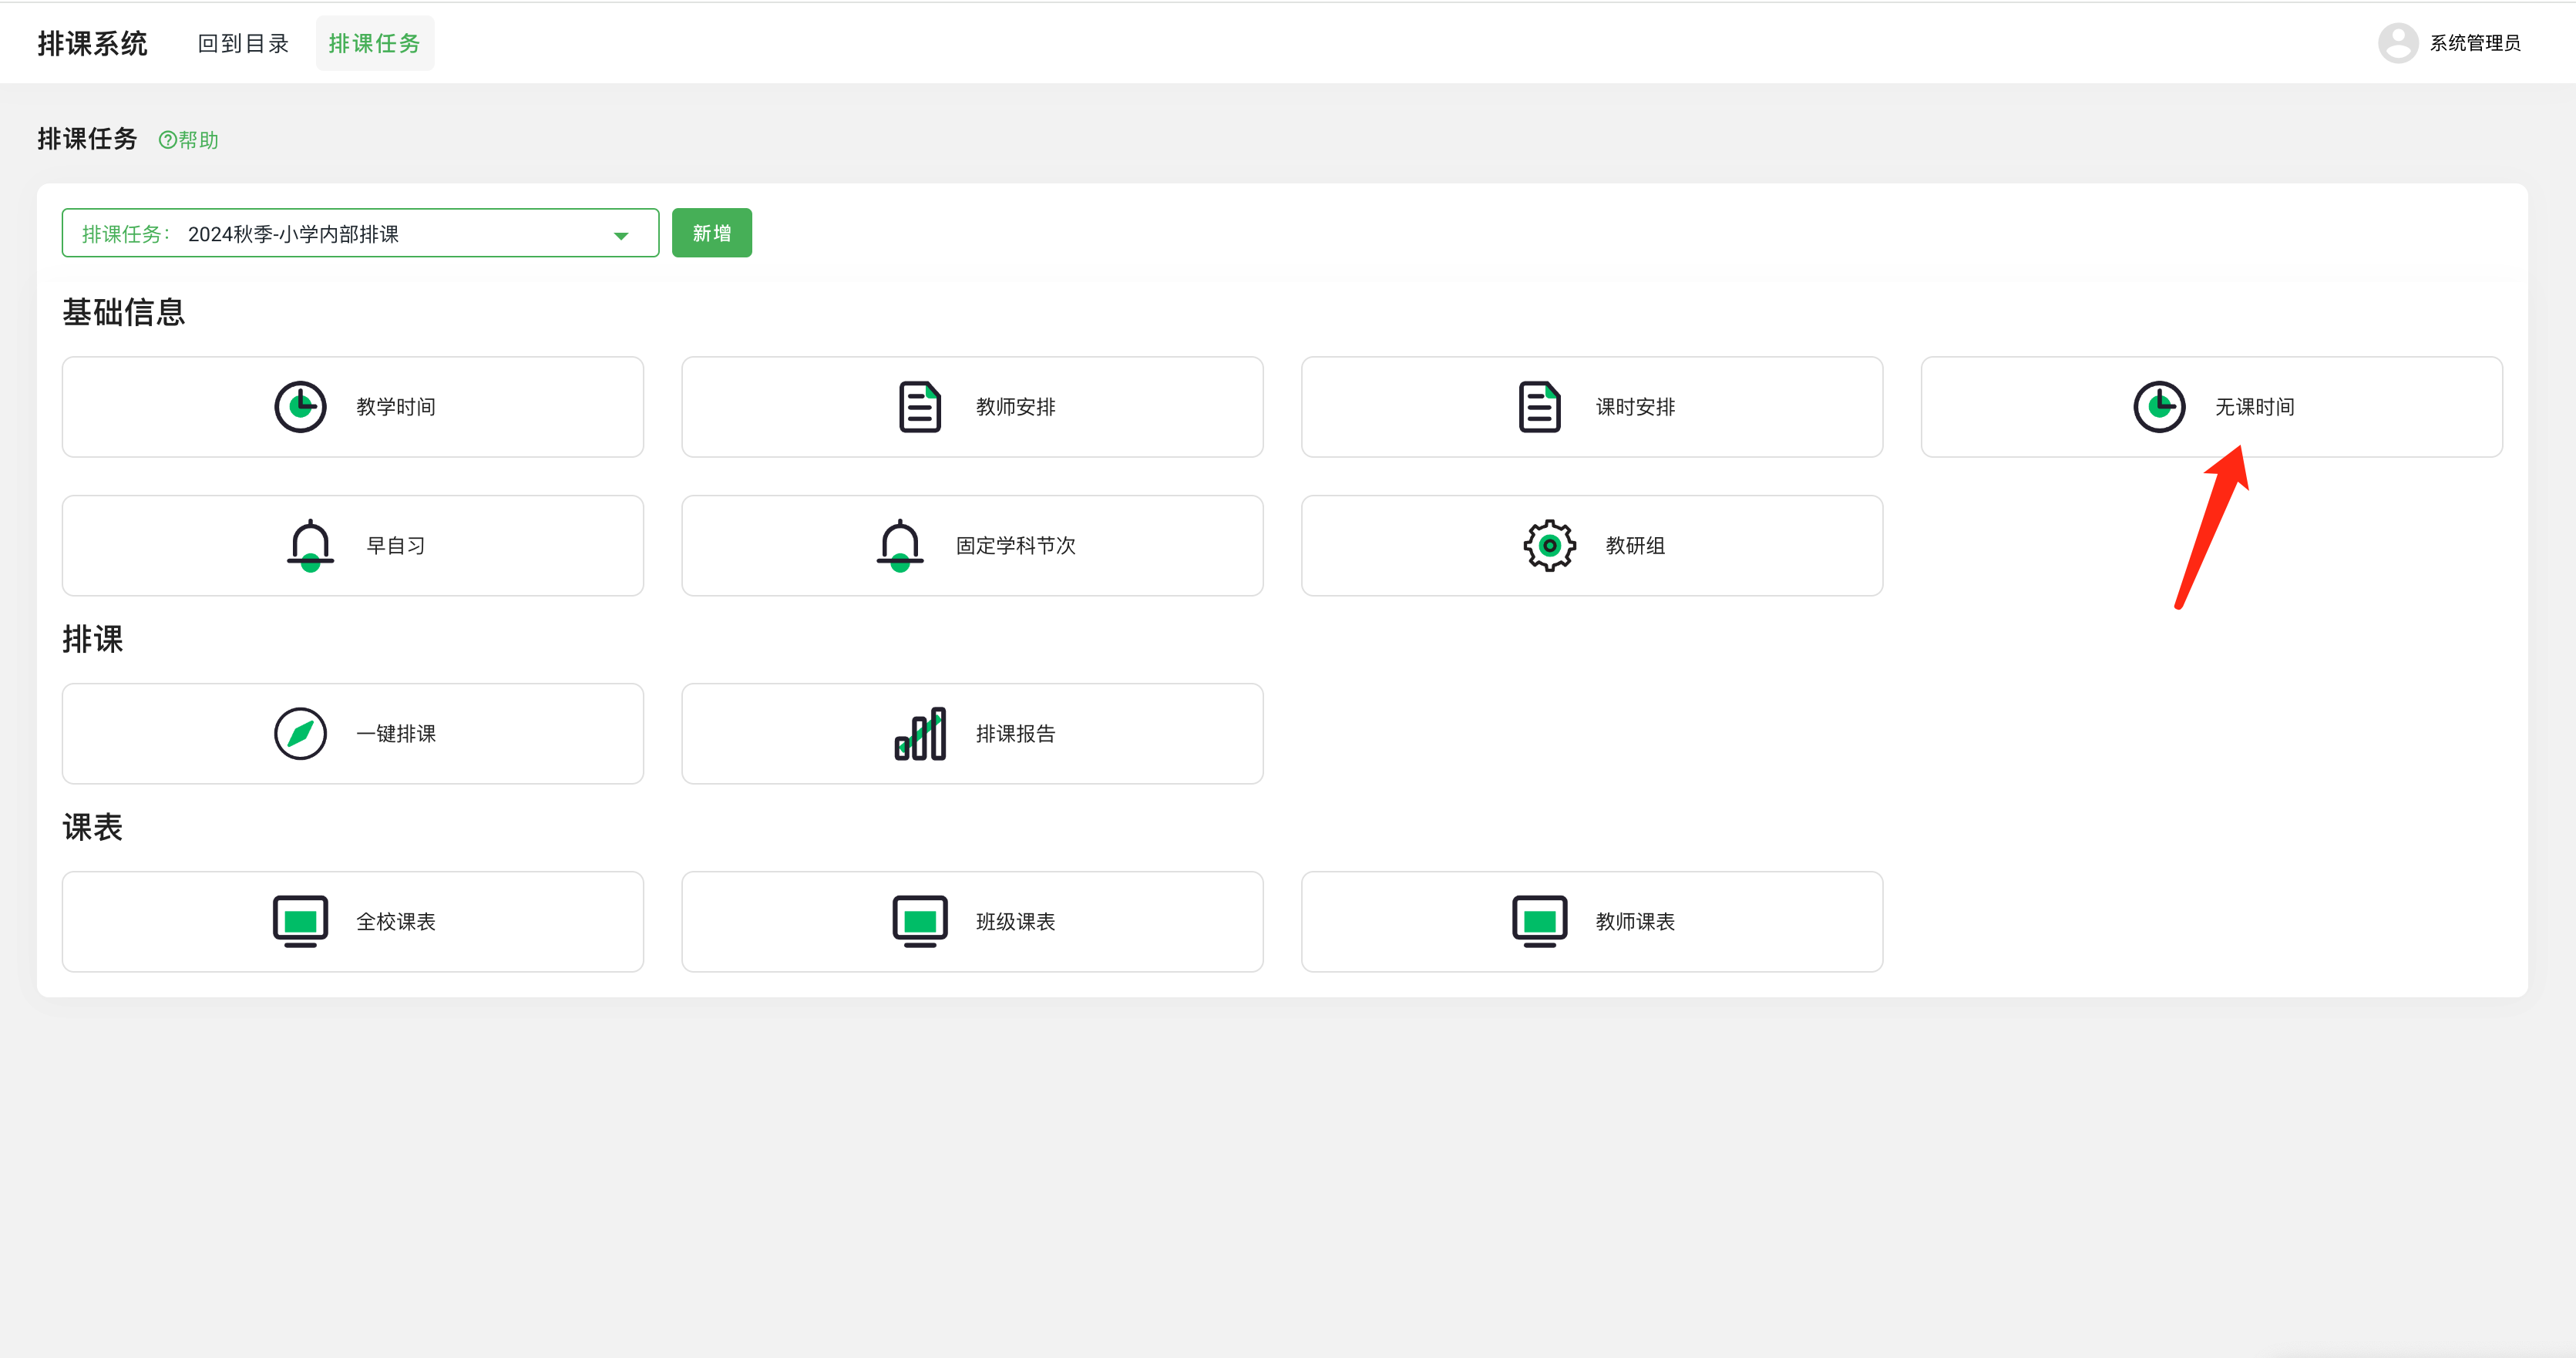
Task: Click the 全校课表 monitor icon
Action: 300,921
